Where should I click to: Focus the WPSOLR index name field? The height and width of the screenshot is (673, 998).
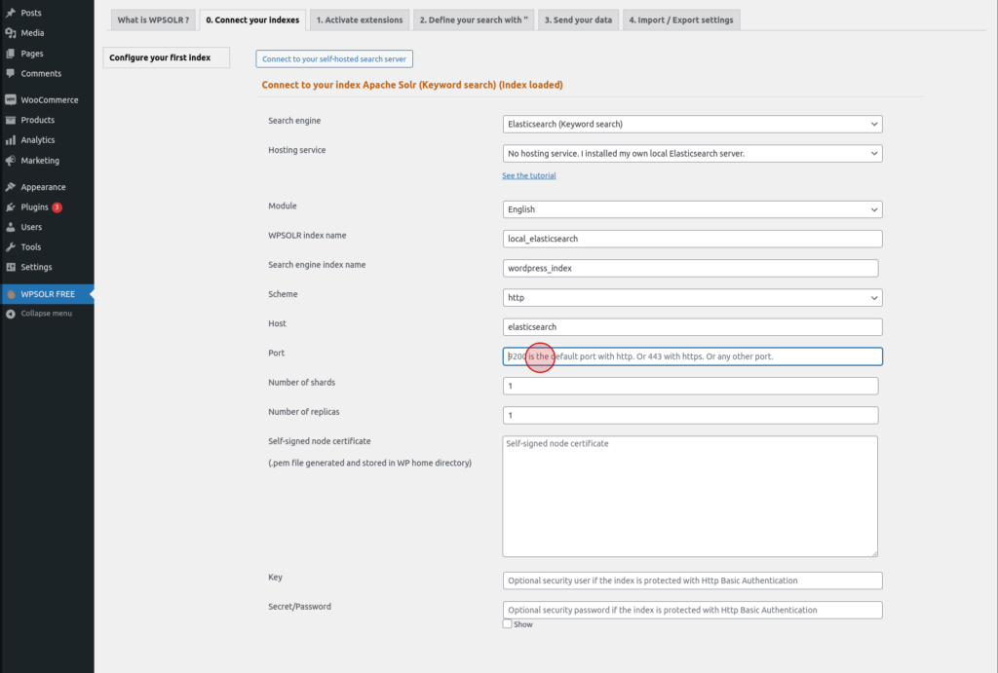(x=692, y=239)
